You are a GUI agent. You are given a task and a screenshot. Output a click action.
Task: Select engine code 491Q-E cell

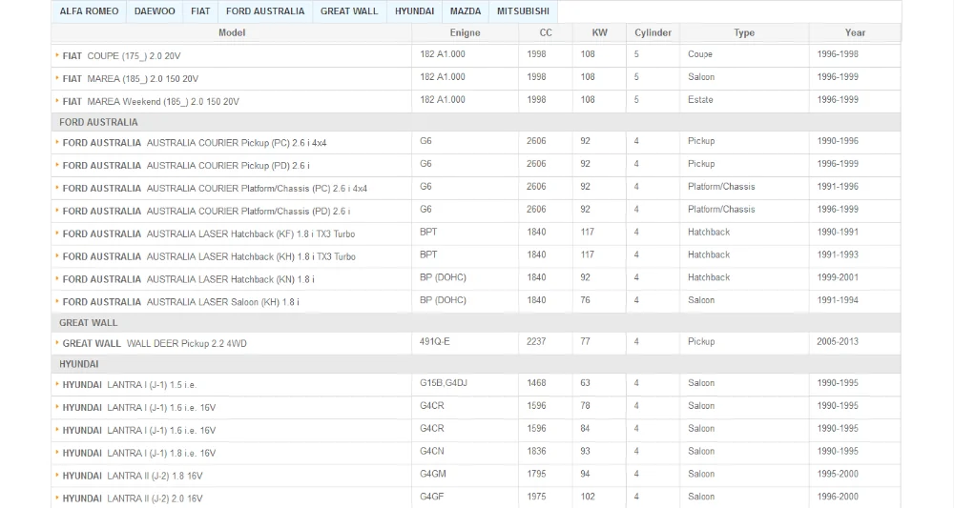click(x=434, y=341)
